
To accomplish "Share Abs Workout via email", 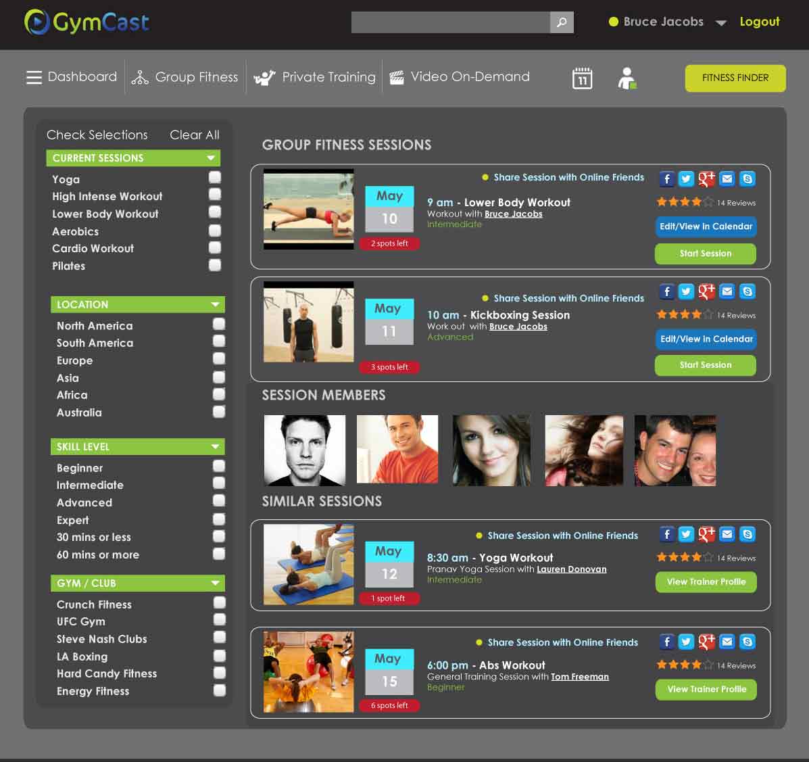I will point(727,642).
